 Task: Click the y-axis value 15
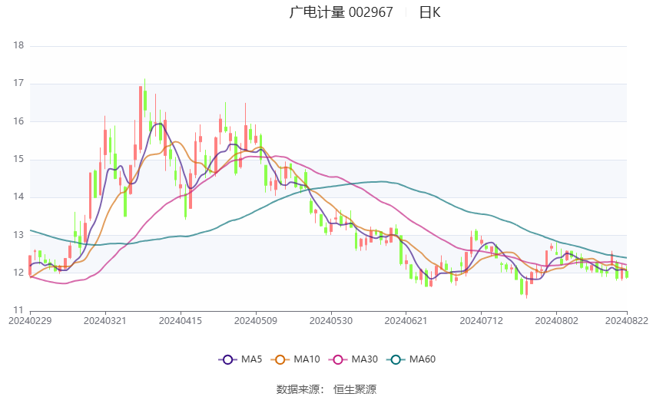tap(18, 160)
